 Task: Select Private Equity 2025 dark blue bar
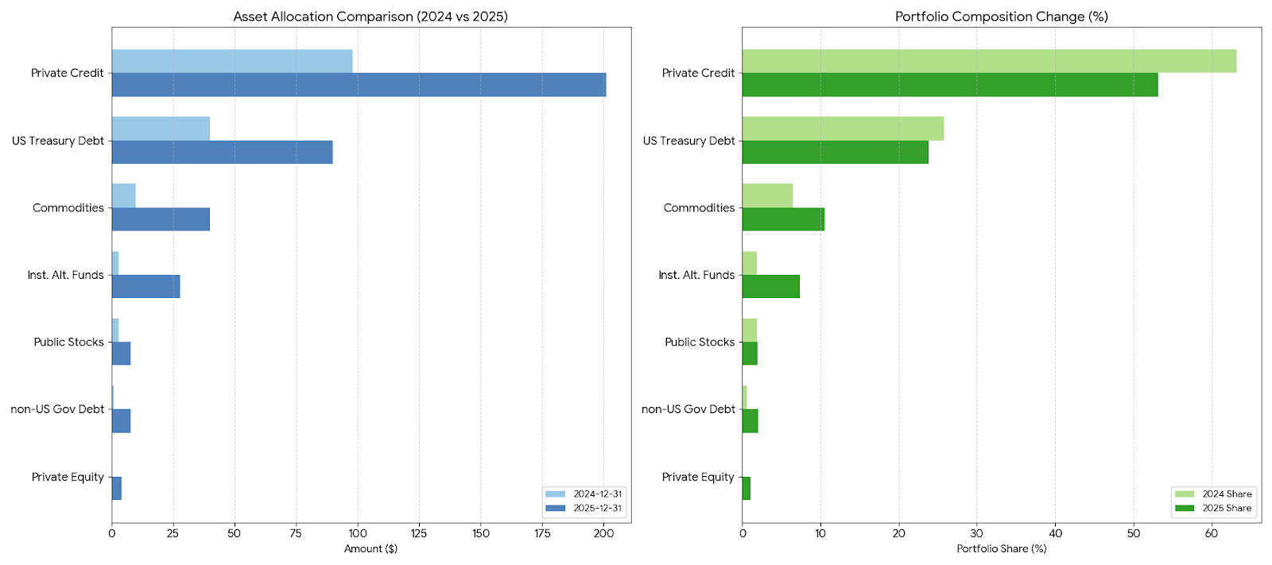click(x=116, y=488)
